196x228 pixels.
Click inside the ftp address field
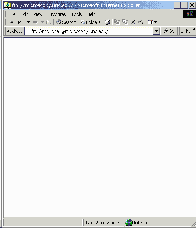[89, 31]
